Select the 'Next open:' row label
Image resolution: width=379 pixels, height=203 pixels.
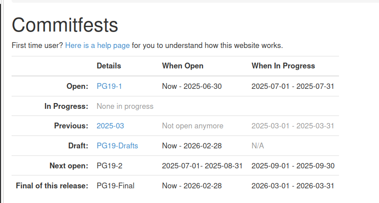(x=69, y=166)
